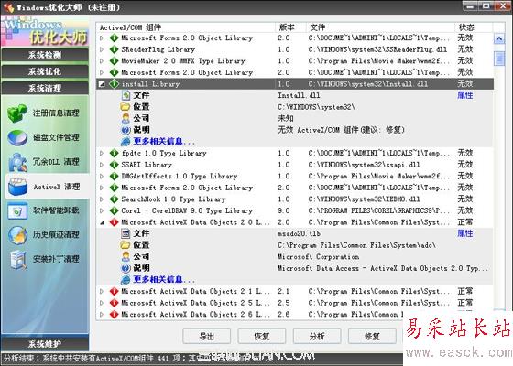
Task: Open the 系统清理 section
Action: 45,88
